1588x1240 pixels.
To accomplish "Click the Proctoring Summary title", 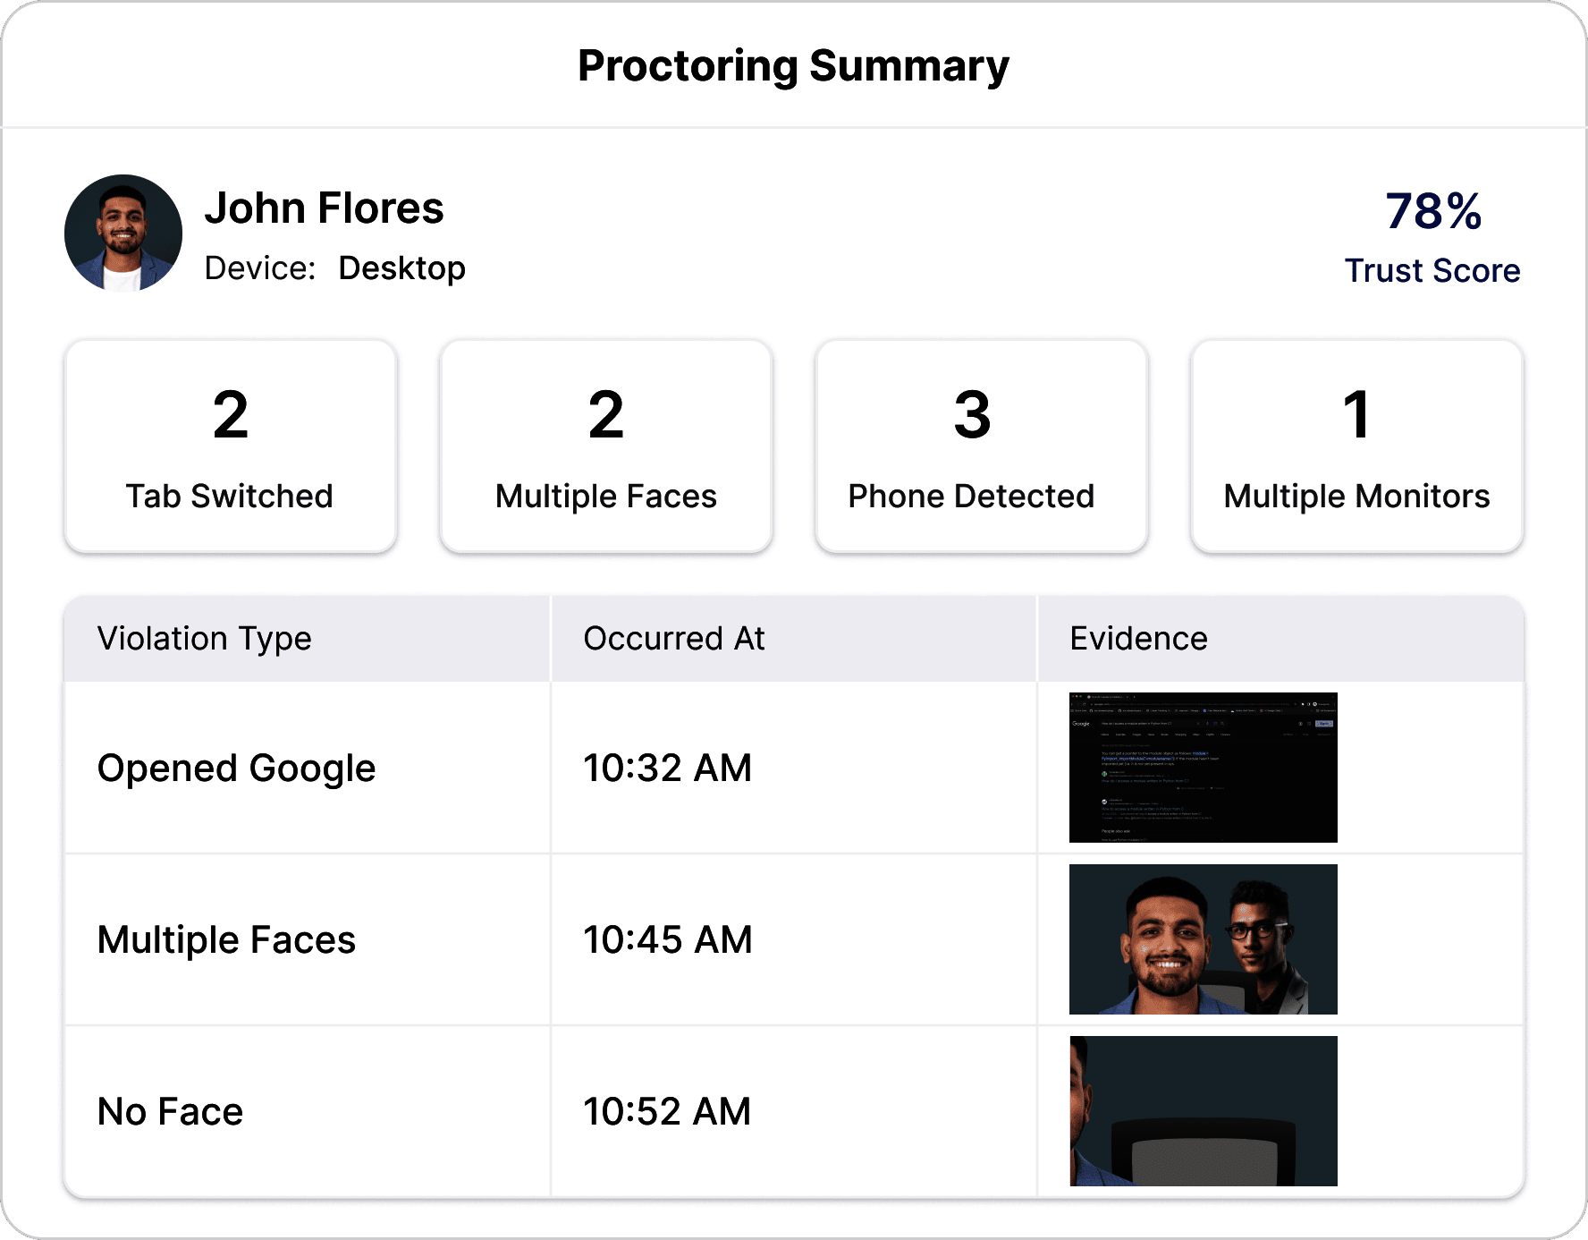I will (794, 64).
